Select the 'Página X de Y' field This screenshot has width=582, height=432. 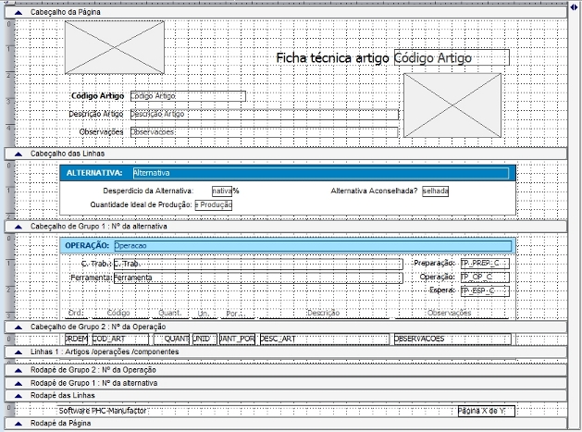(x=487, y=412)
